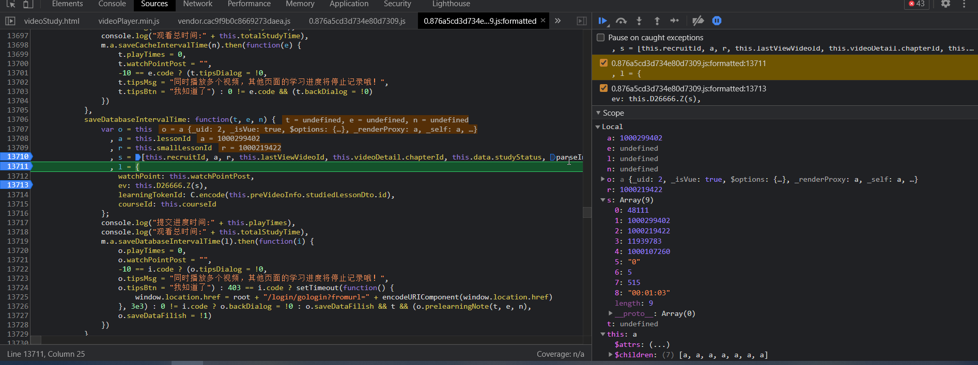Disable breakpoint at formatted:13713
Image resolution: width=978 pixels, height=365 pixels.
tap(603, 88)
